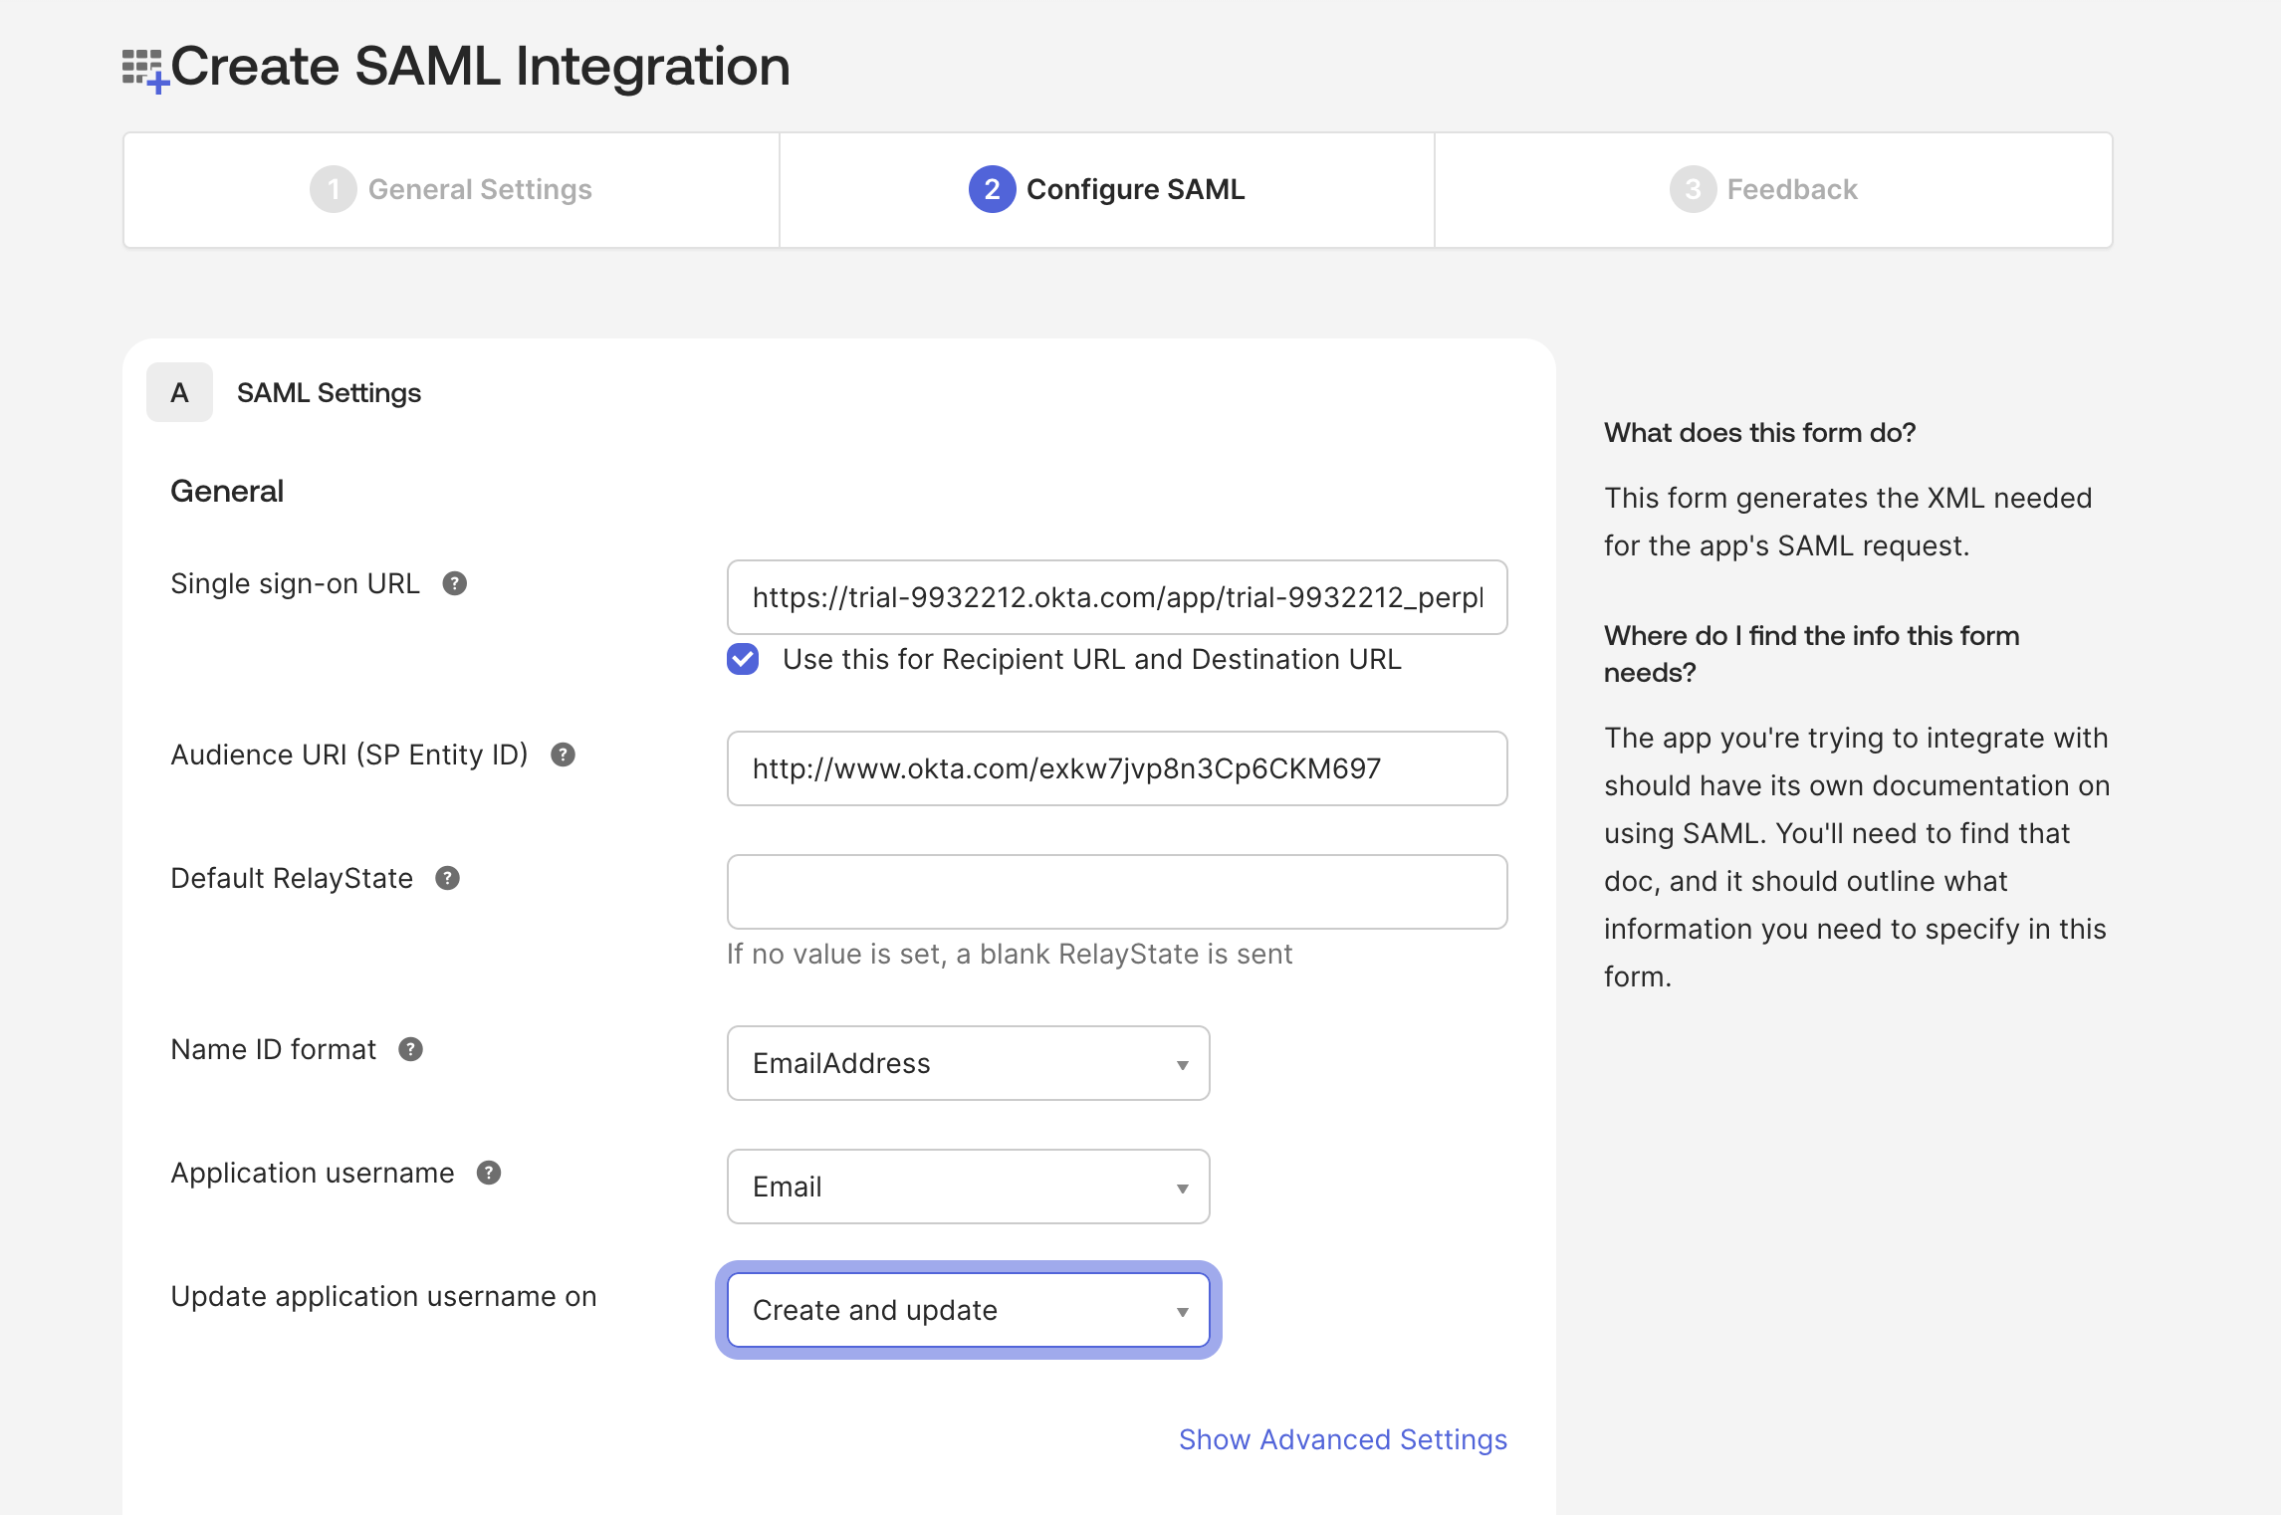2281x1515 pixels.
Task: Click the Single sign-on URL input field
Action: coord(1117,597)
